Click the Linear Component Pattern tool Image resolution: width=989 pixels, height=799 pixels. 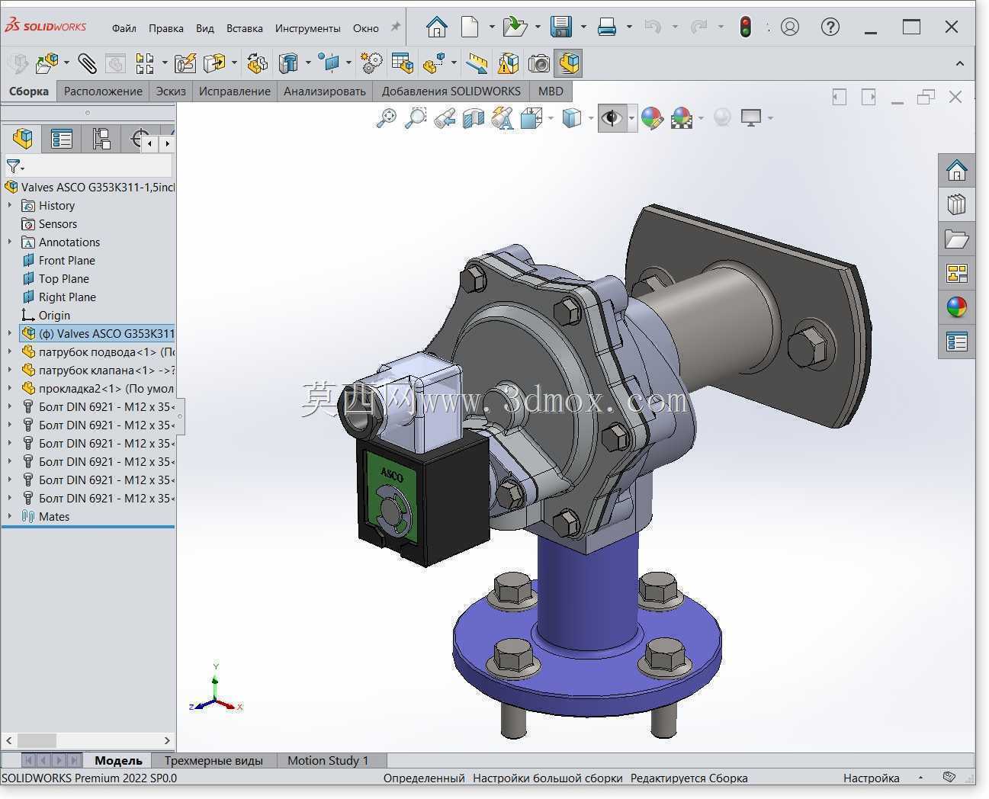pos(144,63)
